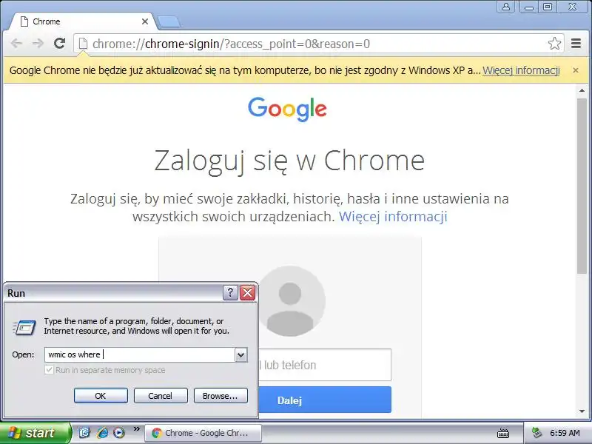
Task: Launch Internet Explorer from Quick Launch
Action: coord(102,433)
